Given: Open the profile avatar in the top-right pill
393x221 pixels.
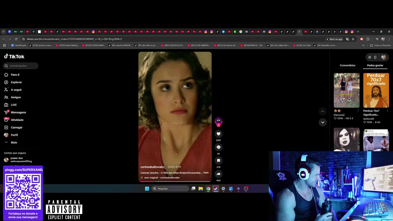Looking at the screenshot, I should click(383, 57).
